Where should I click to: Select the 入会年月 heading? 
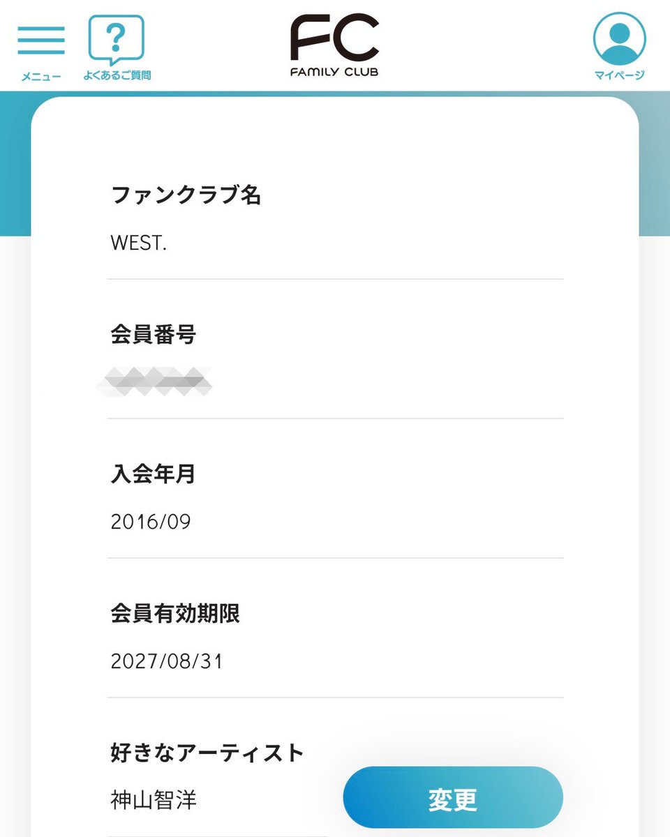pyautogui.click(x=154, y=474)
